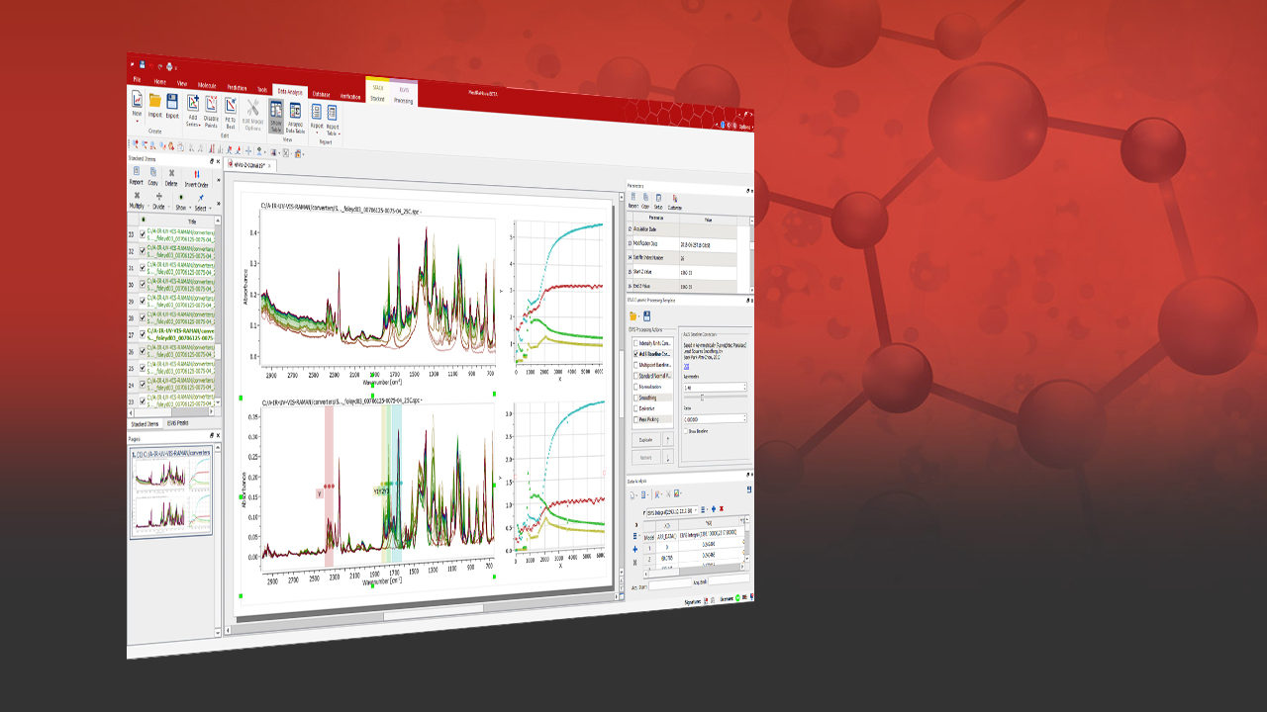Toggle the Smoothing processing action checkbox
The height and width of the screenshot is (712, 1267).
(x=635, y=397)
